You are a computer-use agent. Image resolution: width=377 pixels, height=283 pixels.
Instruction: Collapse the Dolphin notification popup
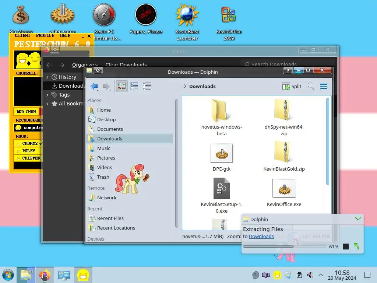pyautogui.click(x=358, y=219)
